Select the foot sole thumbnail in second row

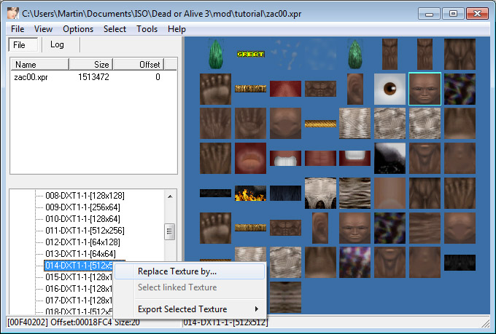[215, 89]
